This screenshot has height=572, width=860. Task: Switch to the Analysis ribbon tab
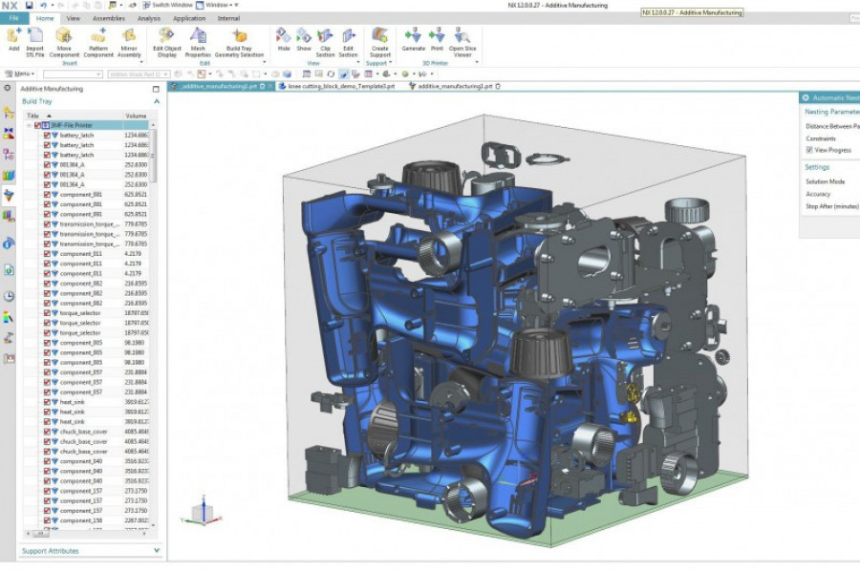click(x=149, y=18)
